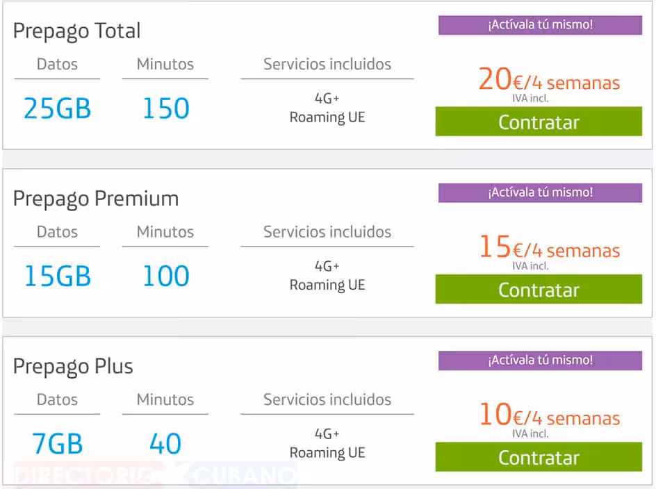Click Roaming UE text in Prepago Plus
The width and height of the screenshot is (656, 489).
(327, 453)
